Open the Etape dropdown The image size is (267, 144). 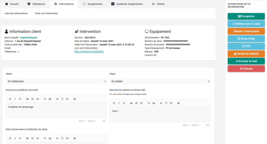point(160,82)
